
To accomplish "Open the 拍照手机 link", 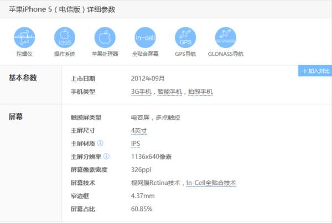I will click(x=200, y=92).
